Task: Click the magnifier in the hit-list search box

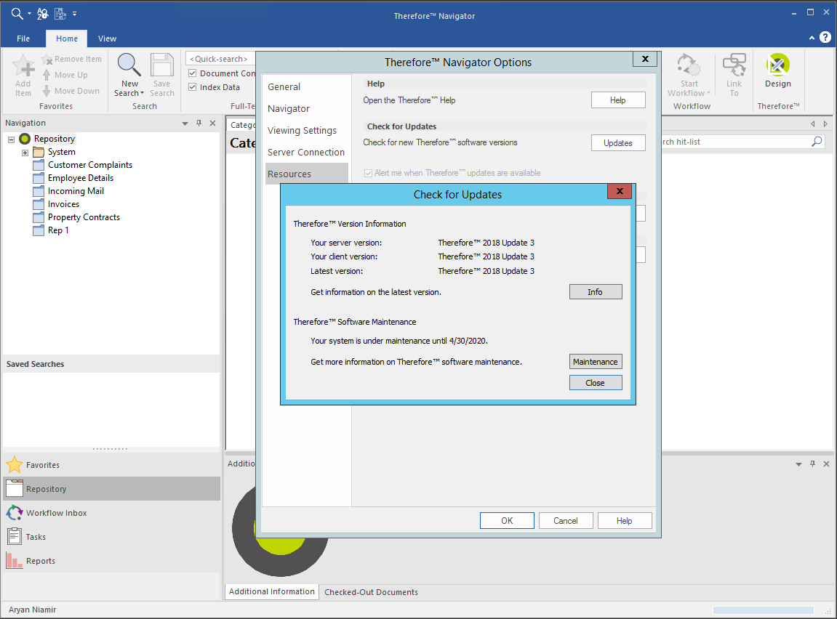Action: [x=817, y=141]
